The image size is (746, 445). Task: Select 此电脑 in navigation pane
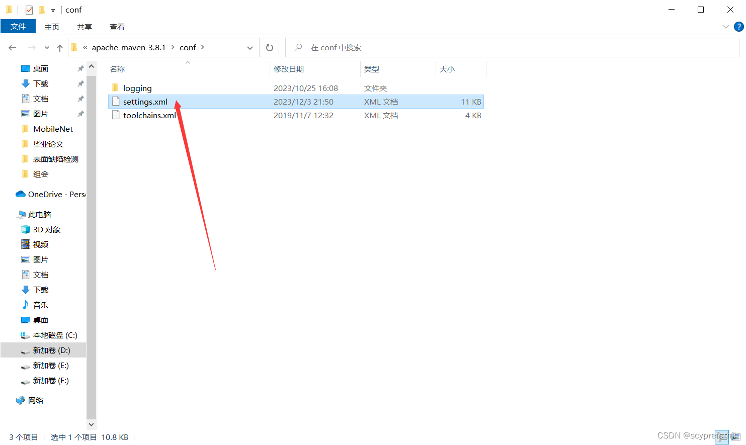[x=40, y=215]
